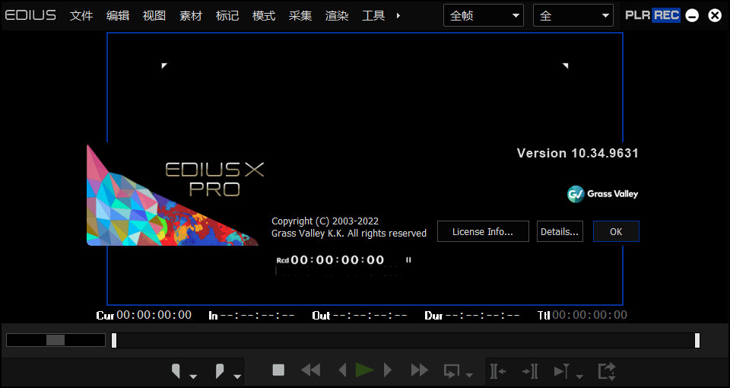Open the Play current area dropdown arrow
The height and width of the screenshot is (388, 730).
579,376
